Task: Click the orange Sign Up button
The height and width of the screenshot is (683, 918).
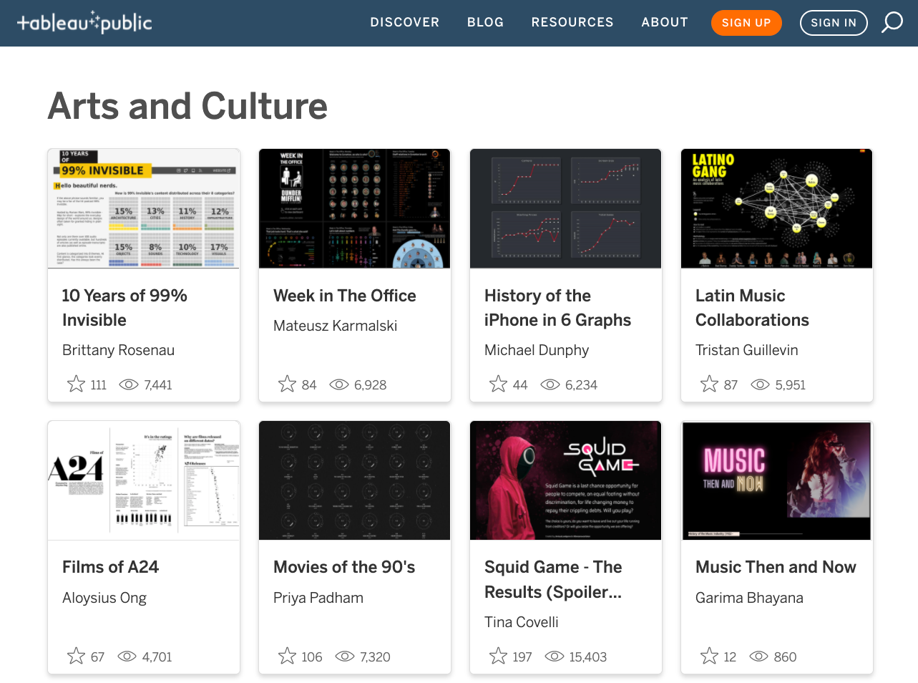Action: (x=746, y=23)
